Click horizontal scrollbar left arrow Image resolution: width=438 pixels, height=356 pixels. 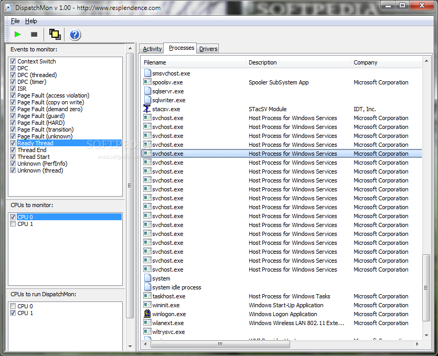(x=145, y=344)
